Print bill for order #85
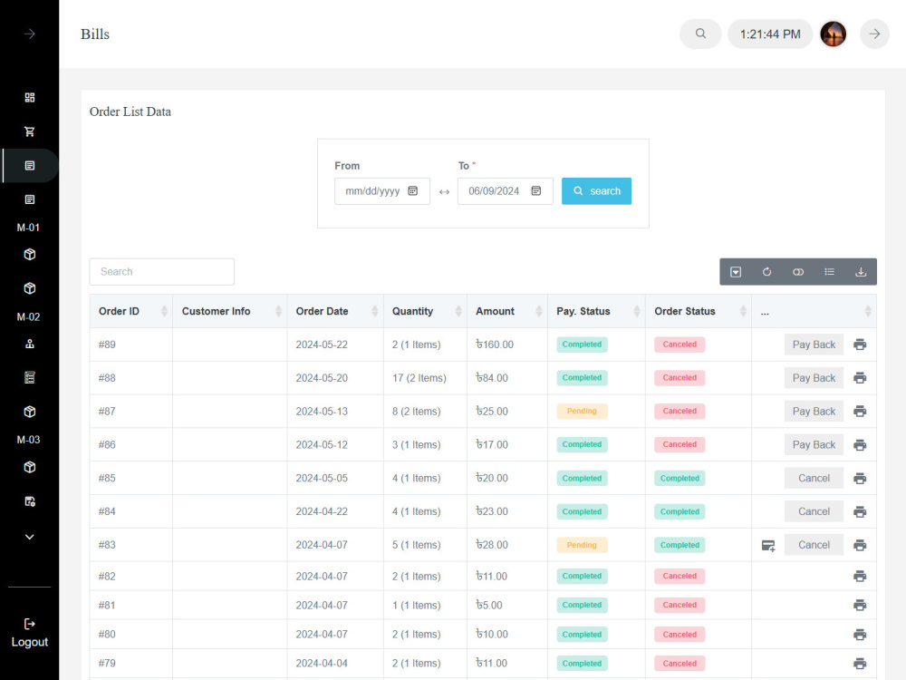Image resolution: width=906 pixels, height=680 pixels. click(x=860, y=479)
